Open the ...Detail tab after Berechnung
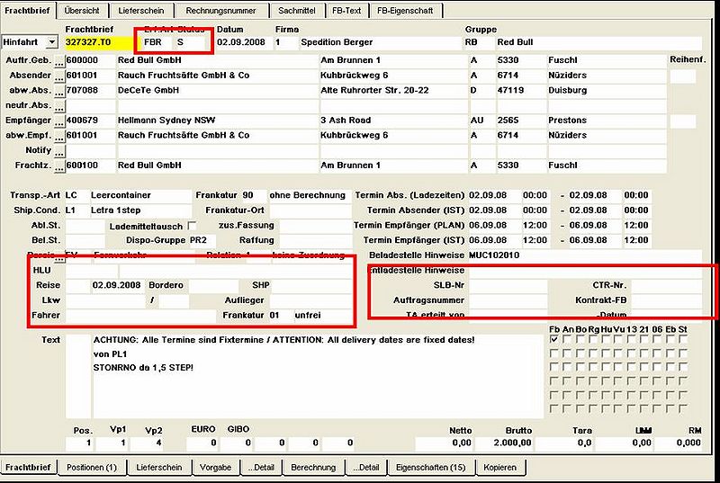The width and height of the screenshot is (720, 483). click(x=366, y=468)
